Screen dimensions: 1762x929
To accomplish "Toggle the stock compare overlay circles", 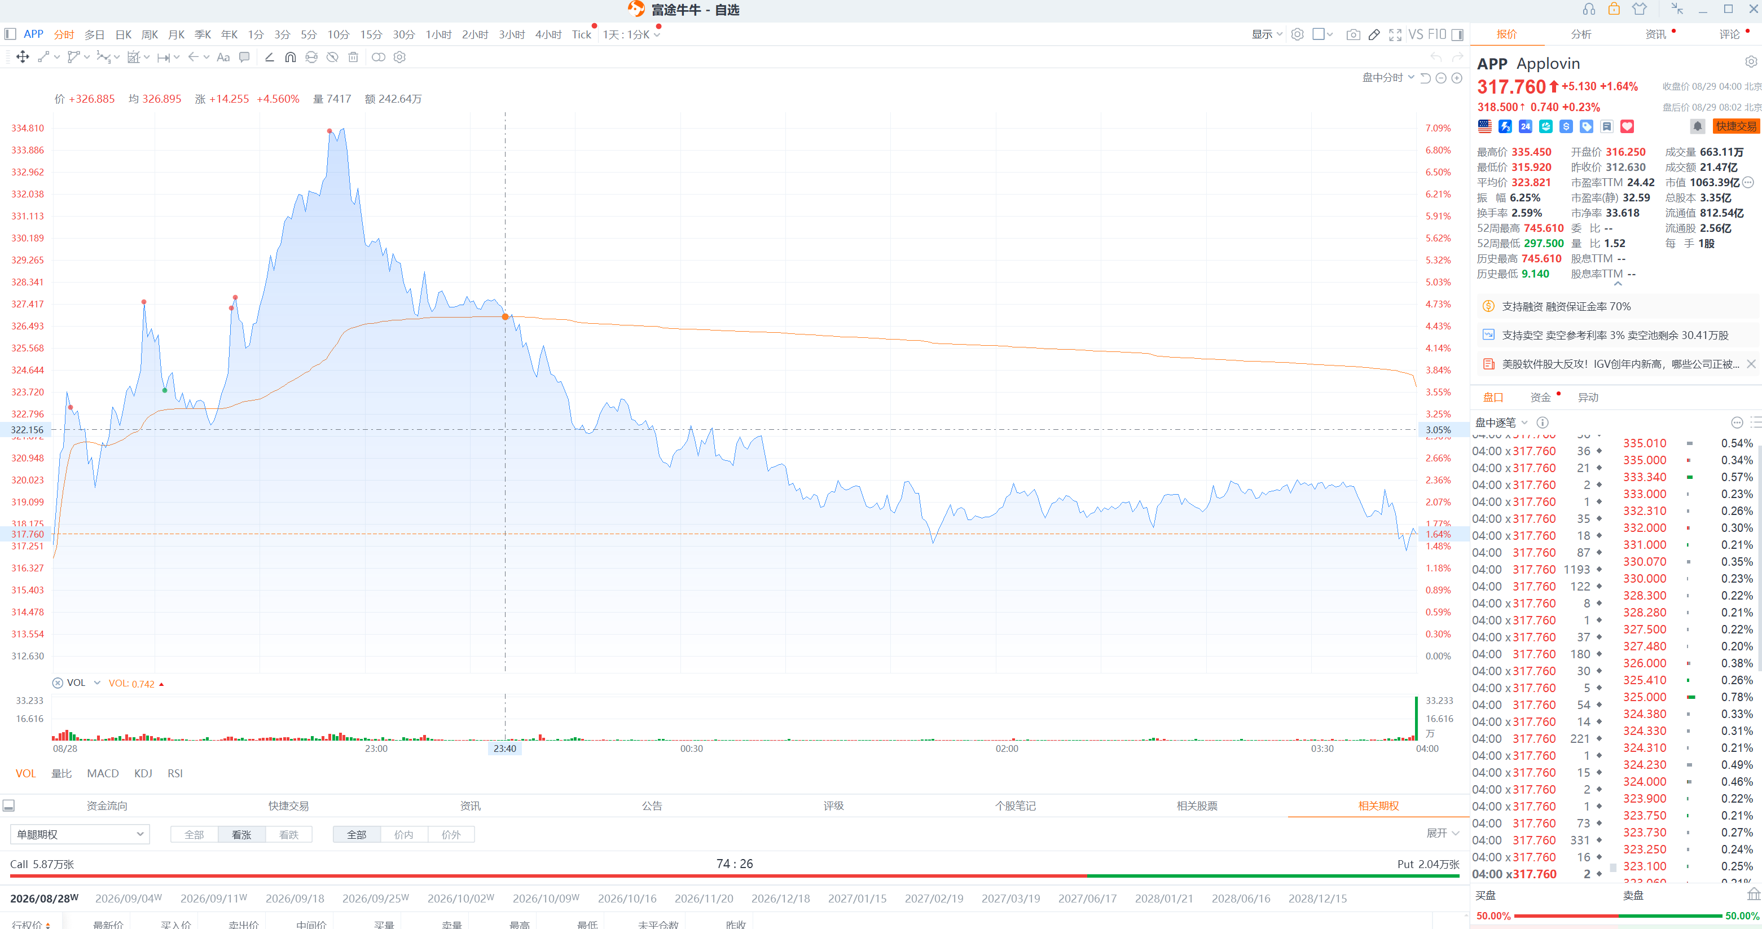I will coord(378,58).
